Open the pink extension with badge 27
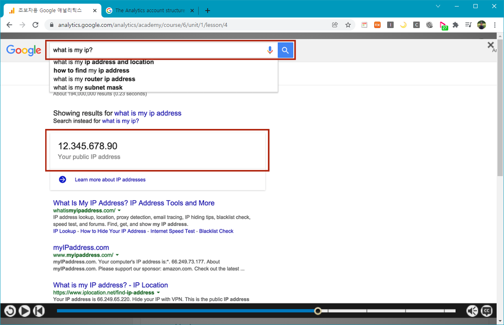This screenshot has height=325, width=504. [443, 26]
